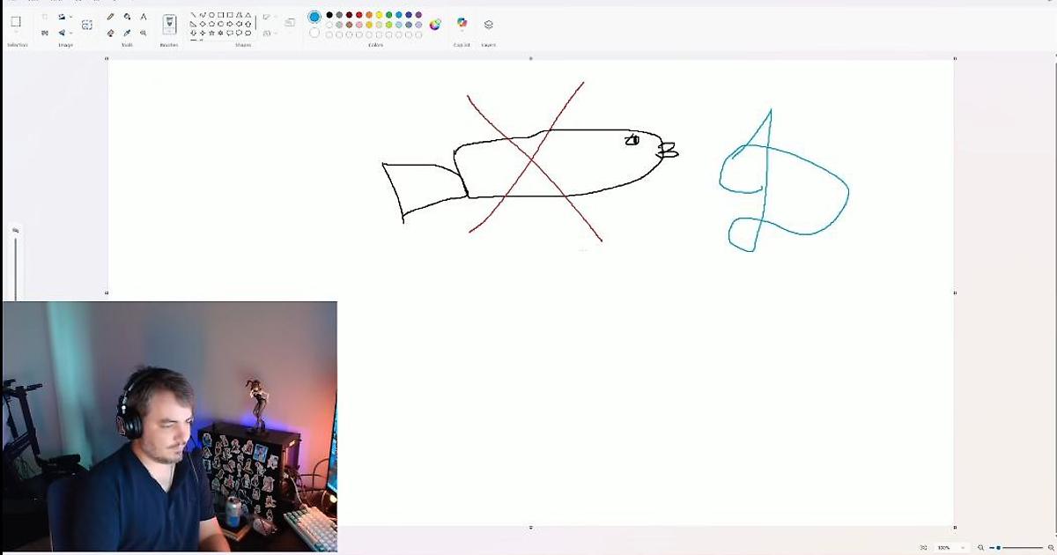This screenshot has width=1057, height=555.
Task: Select the rectangular Selection tool
Action: coord(16,21)
